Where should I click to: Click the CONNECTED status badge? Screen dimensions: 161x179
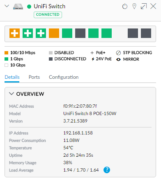pos(48,14)
